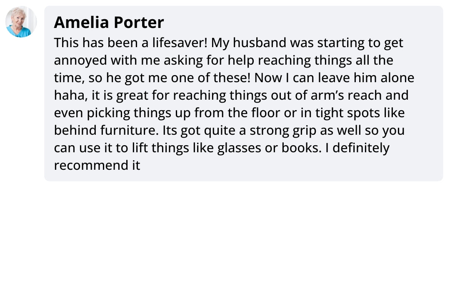The image size is (450, 292).
Task: Click the words "recommend it" ending the review
Action: tap(97, 166)
